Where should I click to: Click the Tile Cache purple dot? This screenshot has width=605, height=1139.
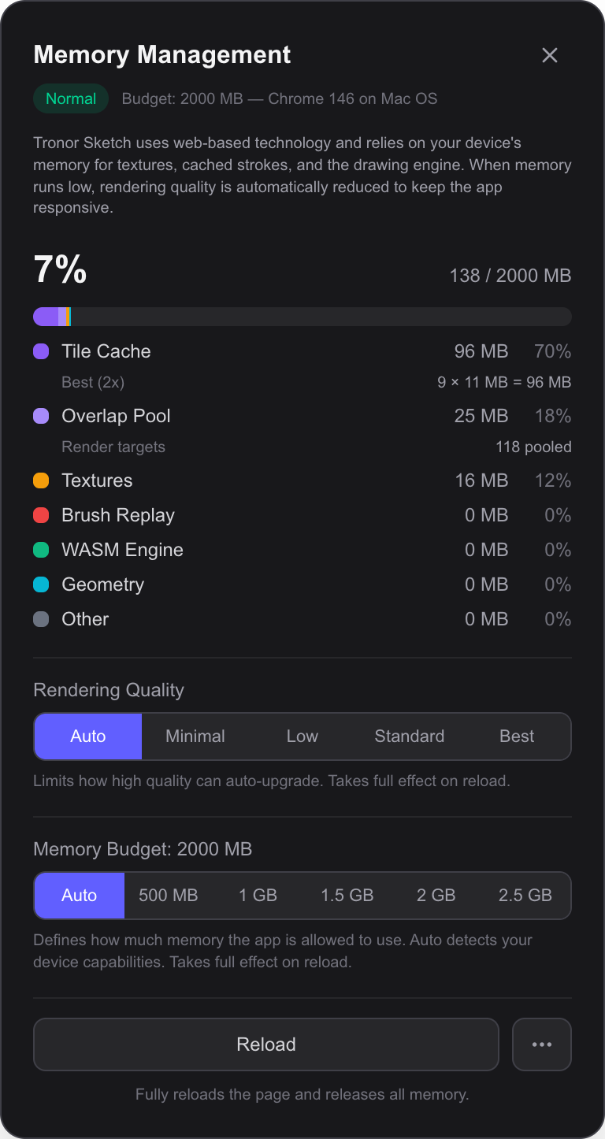[x=41, y=351]
